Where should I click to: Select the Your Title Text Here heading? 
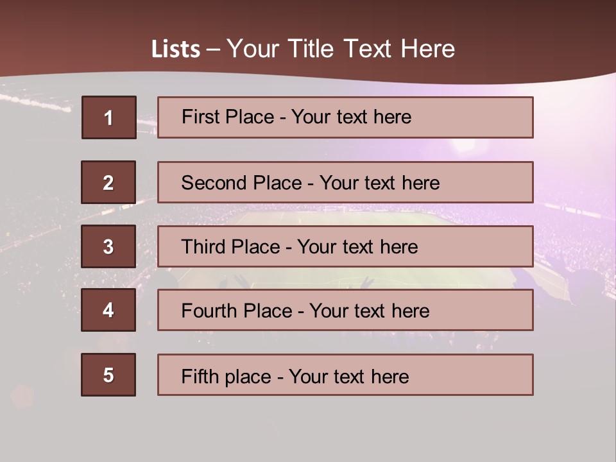(x=340, y=49)
